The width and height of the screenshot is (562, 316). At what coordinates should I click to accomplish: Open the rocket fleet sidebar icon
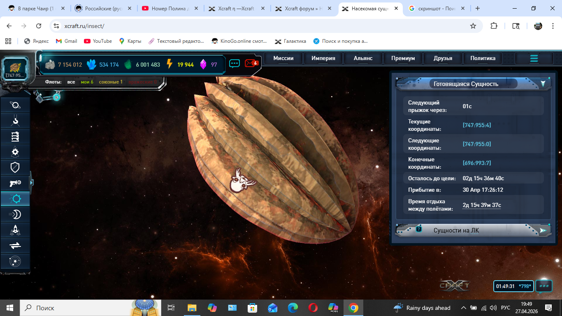(x=15, y=230)
